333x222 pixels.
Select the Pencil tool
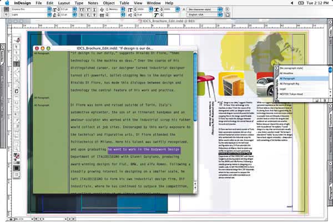click(x=17, y=69)
